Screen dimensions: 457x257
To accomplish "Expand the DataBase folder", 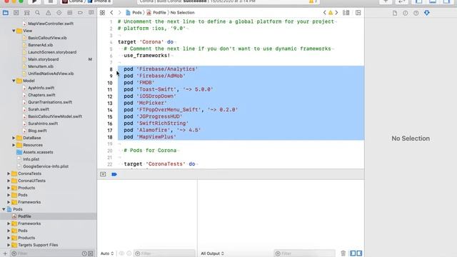I will pos(14,138).
